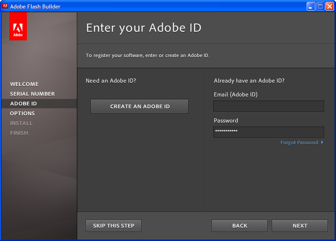Select the Options step in sidebar
Image resolution: width=336 pixels, height=241 pixels.
22,114
